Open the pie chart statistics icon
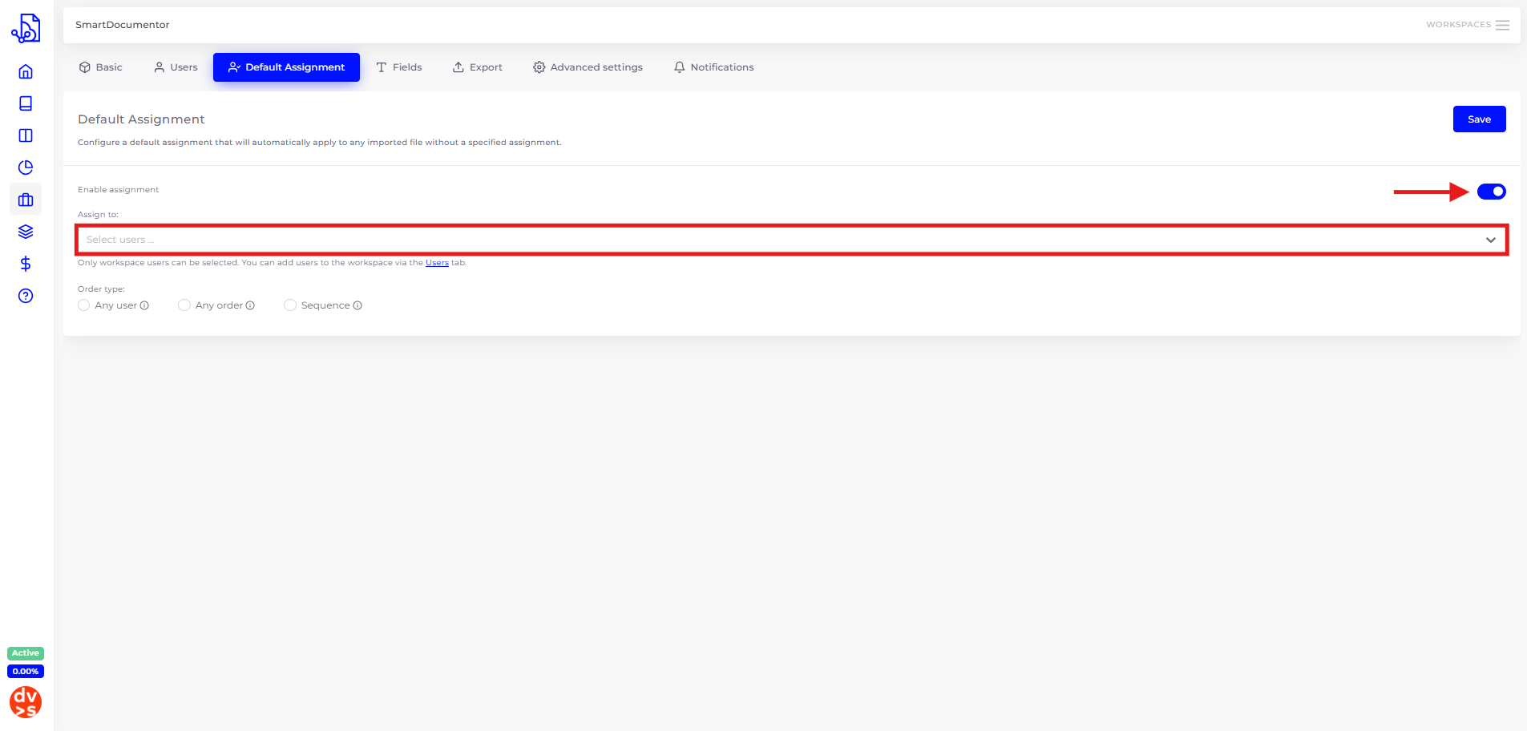Screen dimensions: 1527x731 26,168
